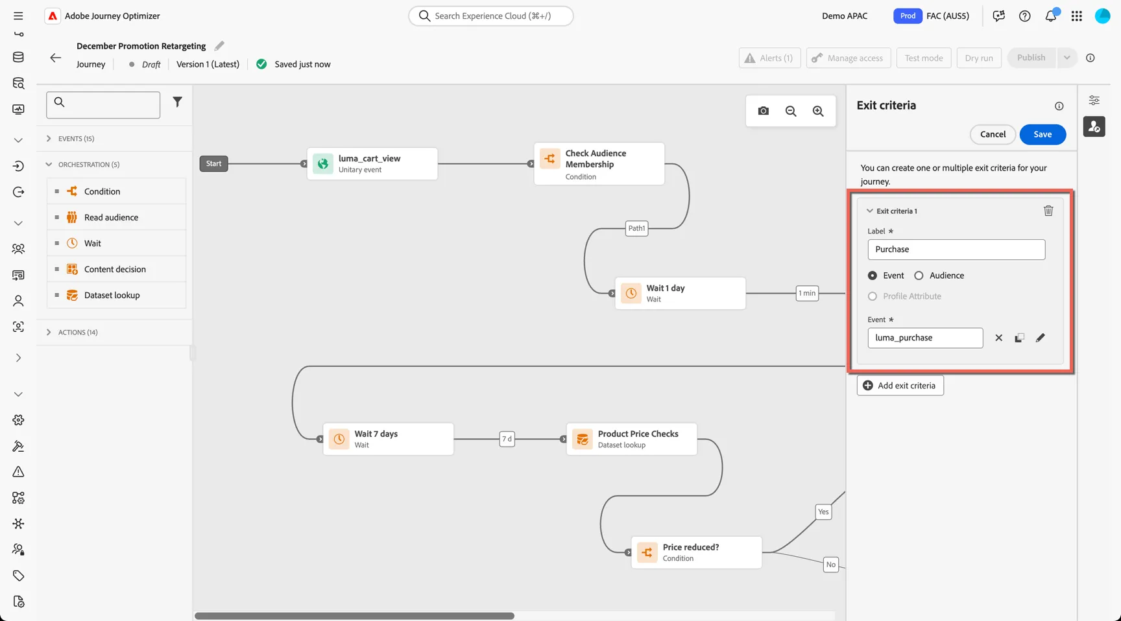Click the Search Experience Cloud field

coord(491,16)
